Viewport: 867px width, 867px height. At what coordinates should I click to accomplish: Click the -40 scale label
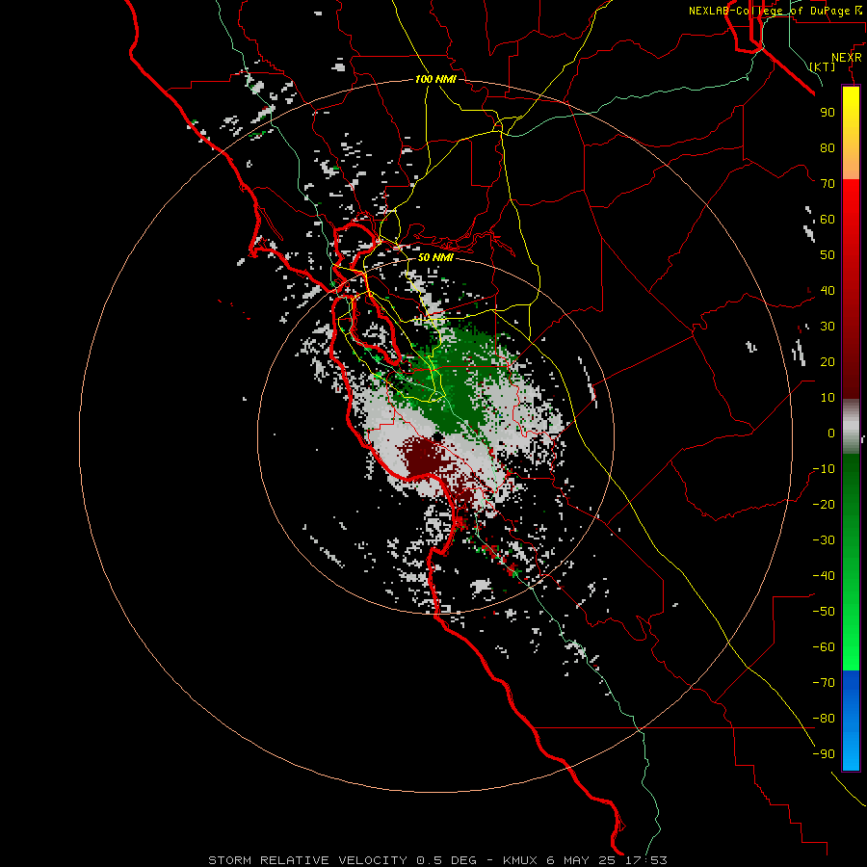pyautogui.click(x=824, y=576)
